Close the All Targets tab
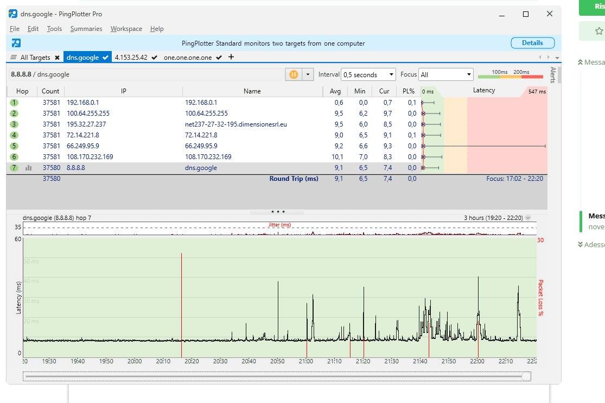This screenshot has width=605, height=403. click(x=57, y=58)
